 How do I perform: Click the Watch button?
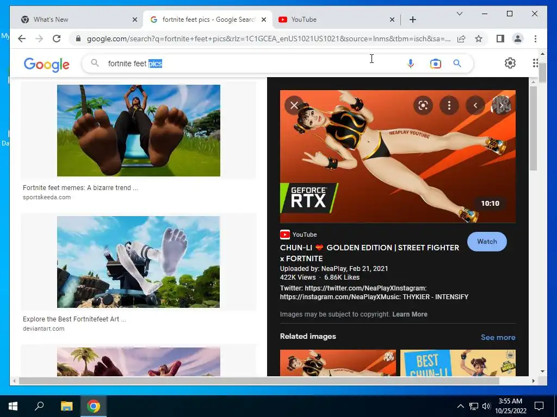pyautogui.click(x=487, y=242)
